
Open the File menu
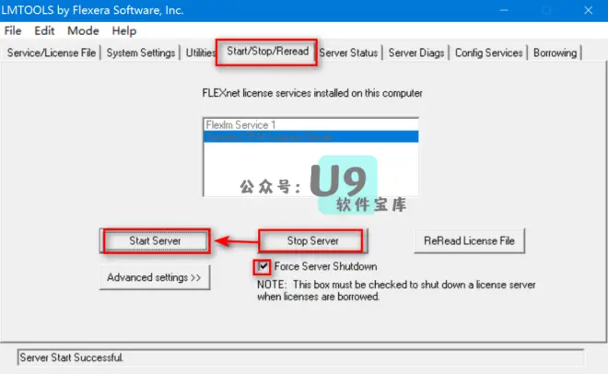click(x=13, y=30)
